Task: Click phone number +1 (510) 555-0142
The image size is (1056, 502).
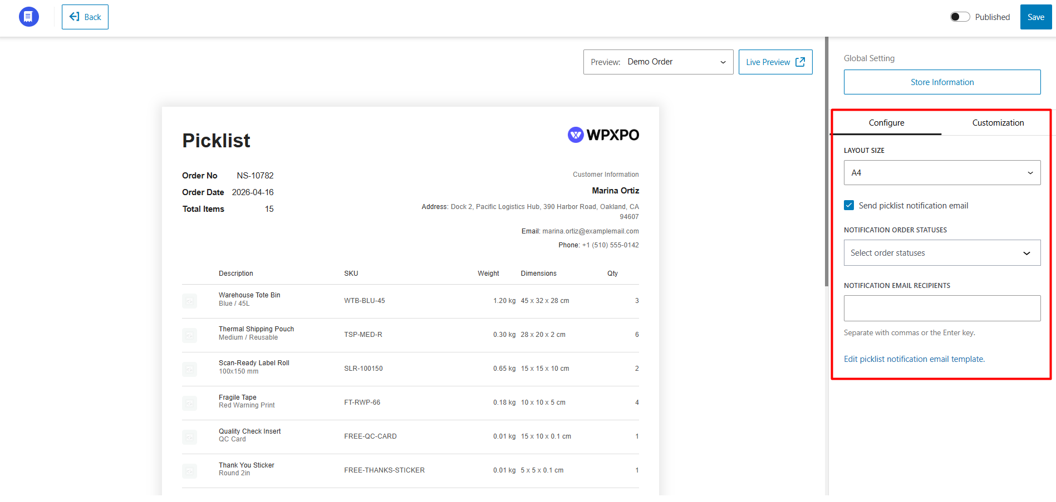Action: click(x=610, y=245)
